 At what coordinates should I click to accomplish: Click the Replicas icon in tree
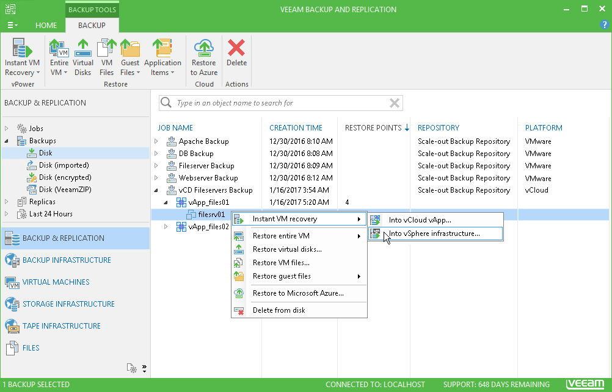[22, 202]
